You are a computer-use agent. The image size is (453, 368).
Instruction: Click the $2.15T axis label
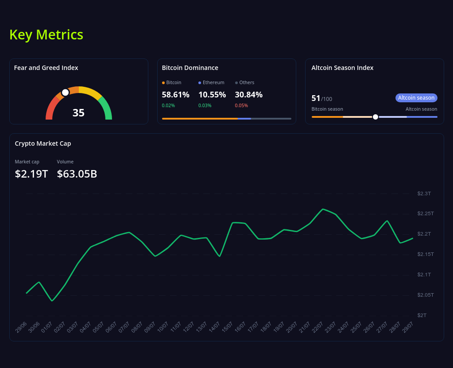click(425, 254)
